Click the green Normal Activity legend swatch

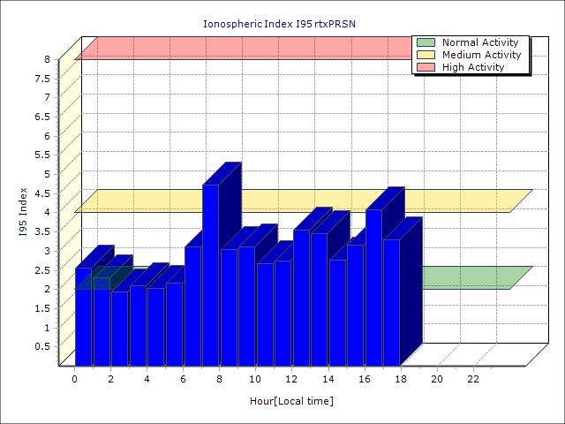pos(425,42)
